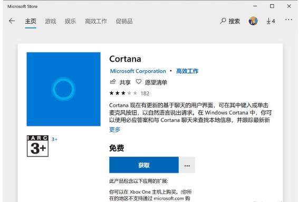This screenshot has height=202, width=299.
Task: Open the 3+ age rating link
Action: point(54,139)
